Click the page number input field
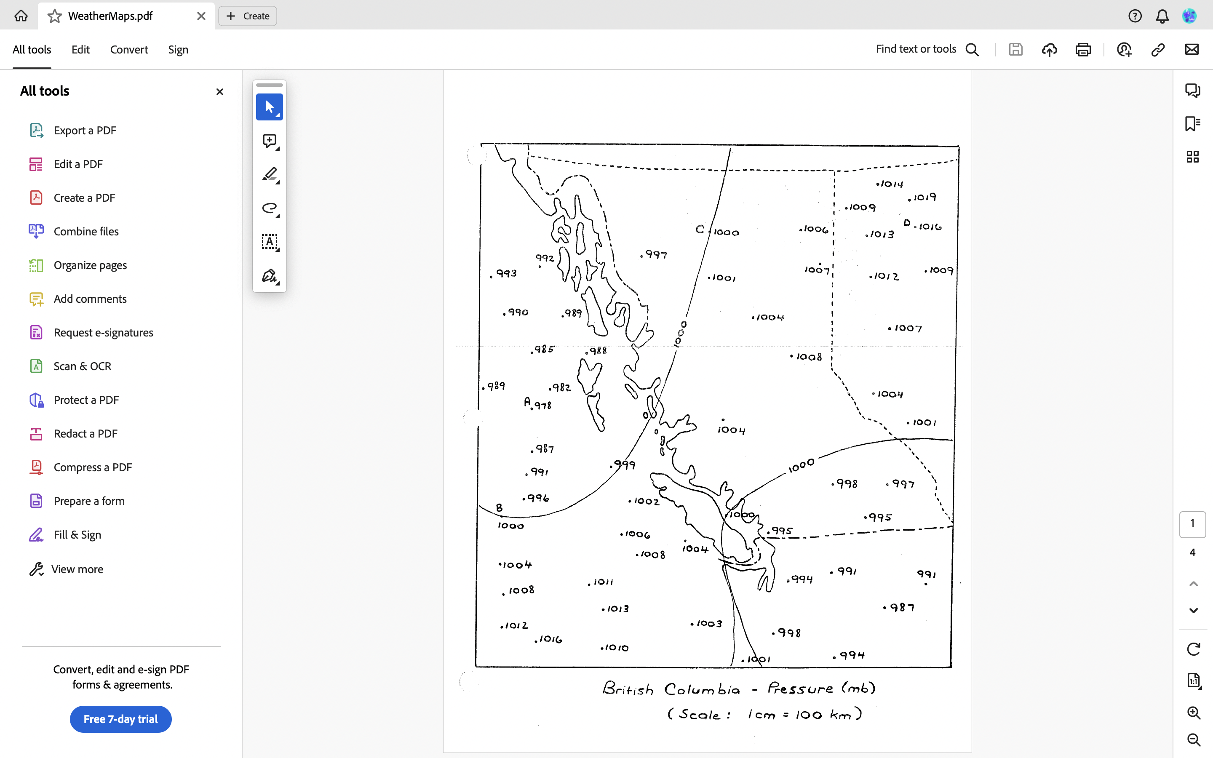 (1192, 524)
